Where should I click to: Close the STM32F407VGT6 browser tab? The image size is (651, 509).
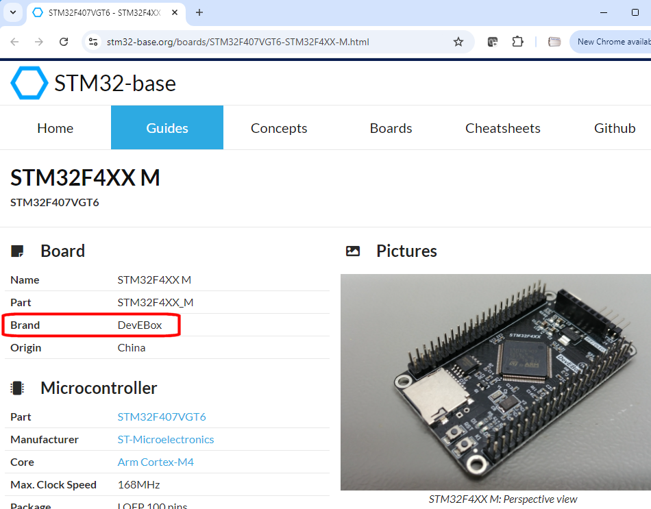175,12
